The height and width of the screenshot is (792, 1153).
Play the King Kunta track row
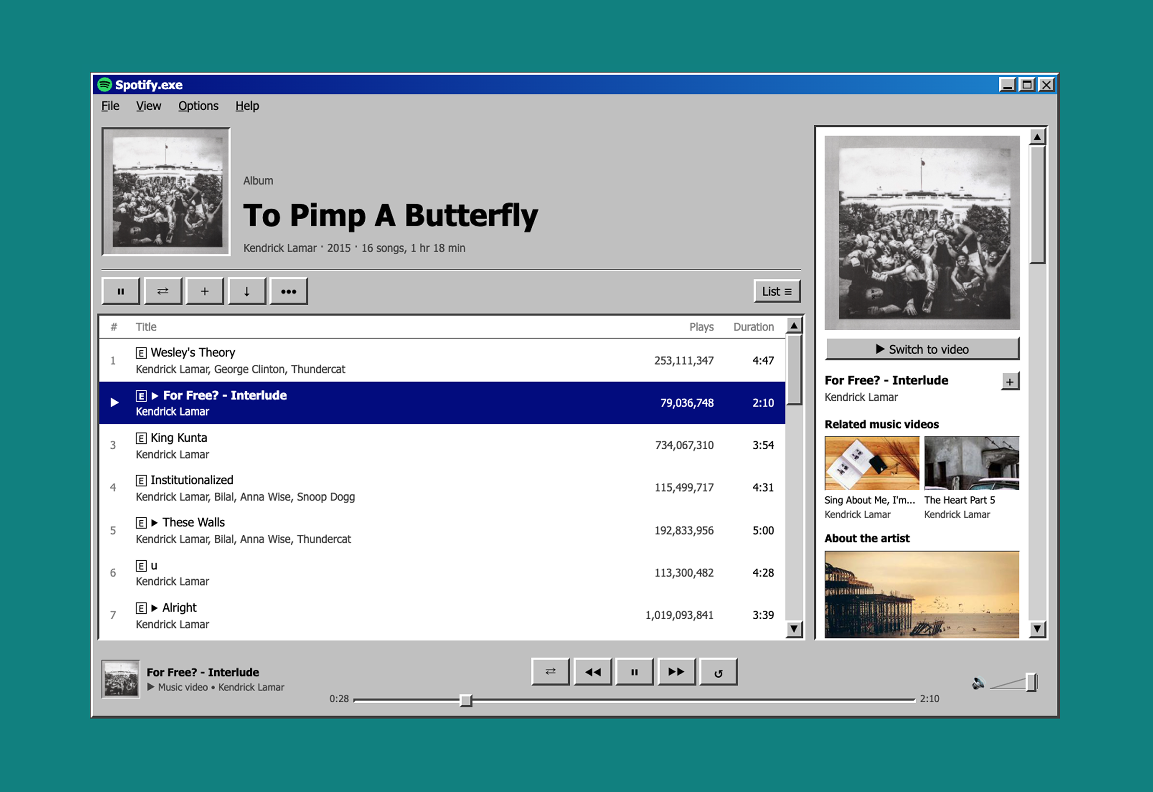coord(179,438)
